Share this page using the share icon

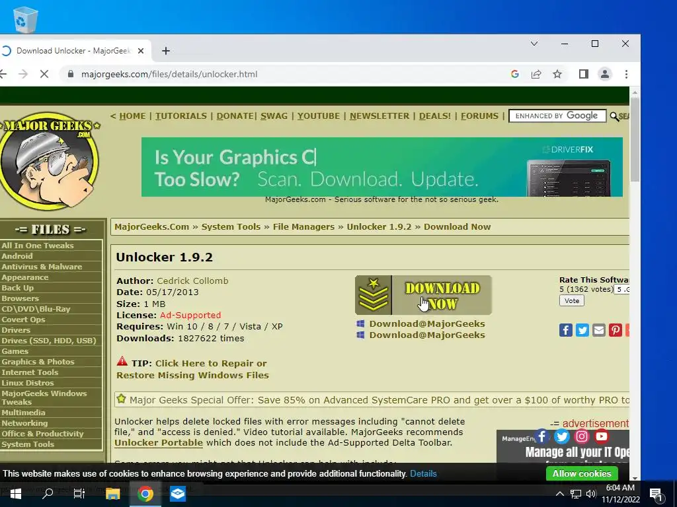(536, 74)
